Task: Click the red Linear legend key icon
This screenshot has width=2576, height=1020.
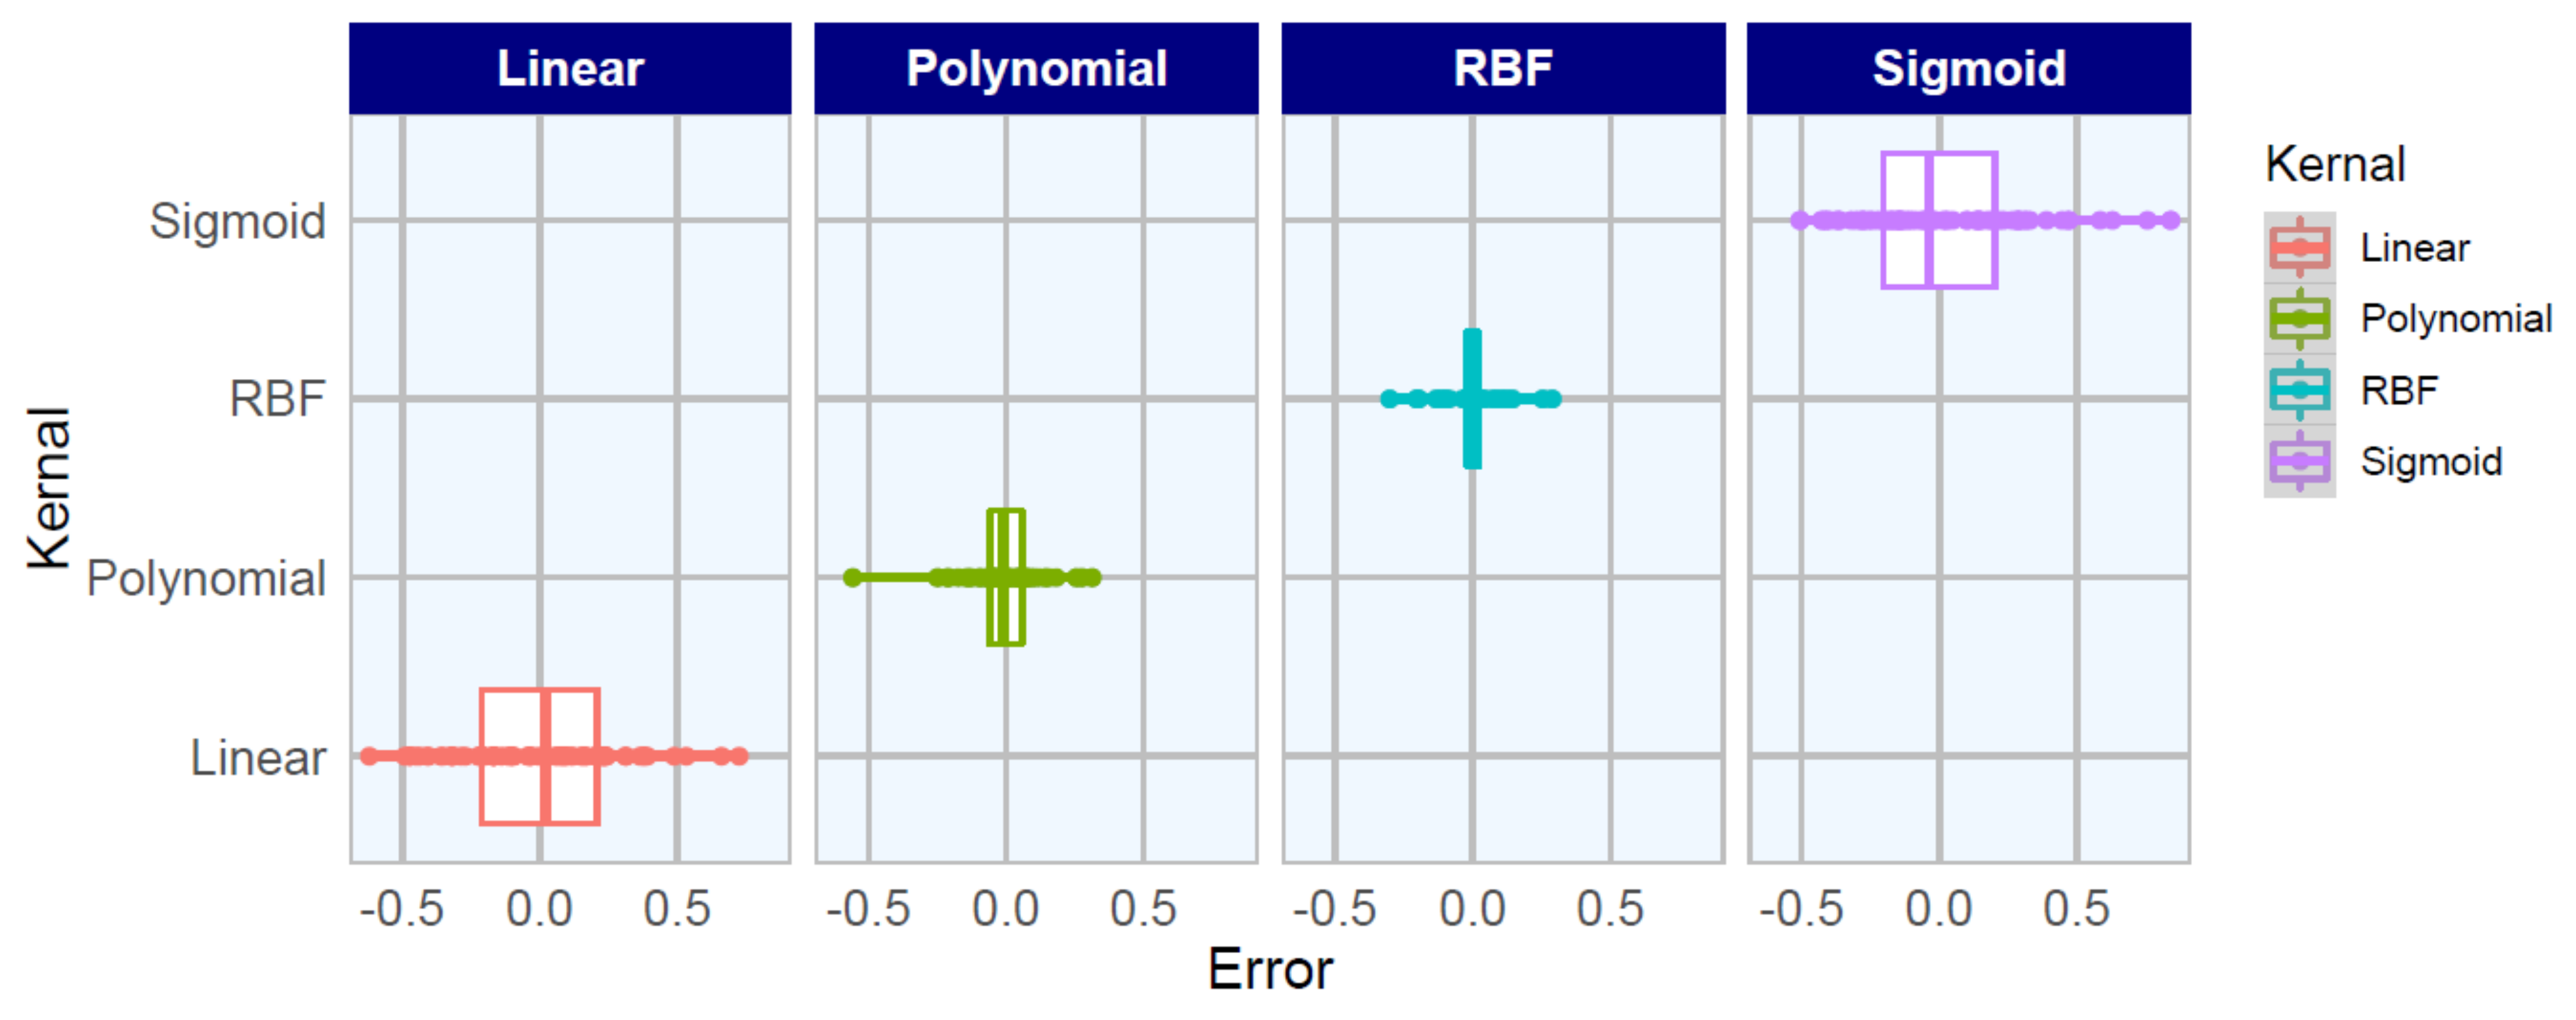Action: click(x=2299, y=247)
